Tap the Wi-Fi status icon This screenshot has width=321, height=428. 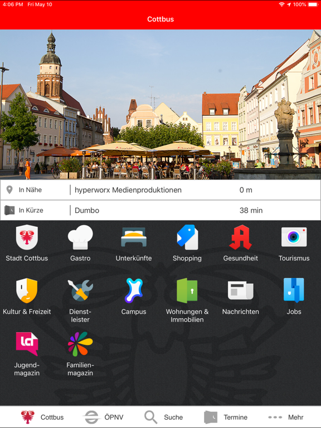click(281, 4)
